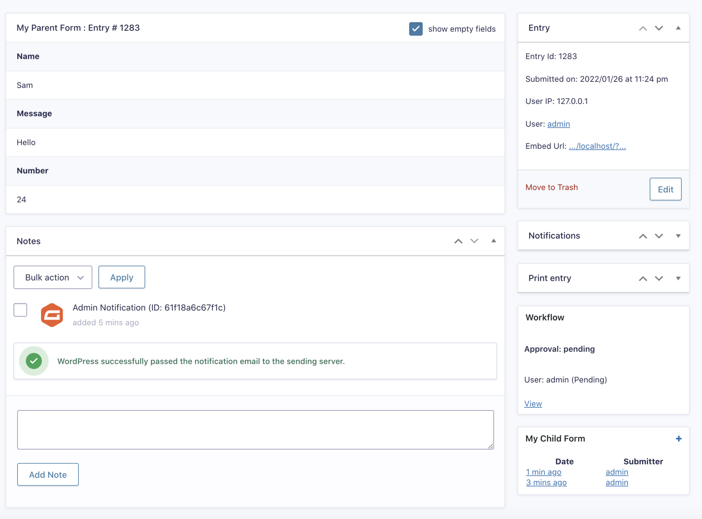
Task: Click the View link in Workflow panel
Action: 533,404
